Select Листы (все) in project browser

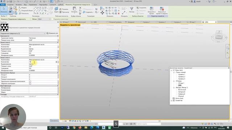tap(179, 98)
